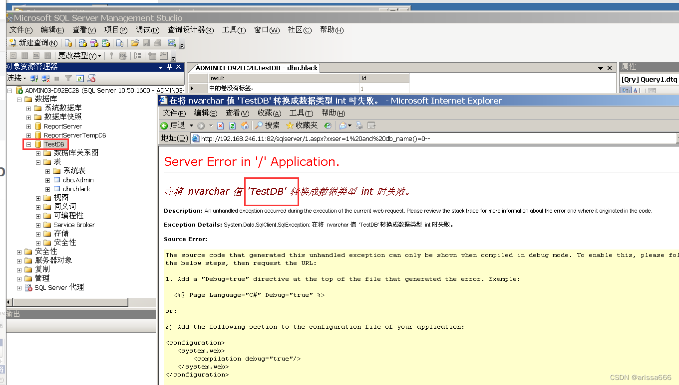This screenshot has height=385, width=679.
Task: Click the Stop (red X) icon in IE
Action: (x=220, y=126)
